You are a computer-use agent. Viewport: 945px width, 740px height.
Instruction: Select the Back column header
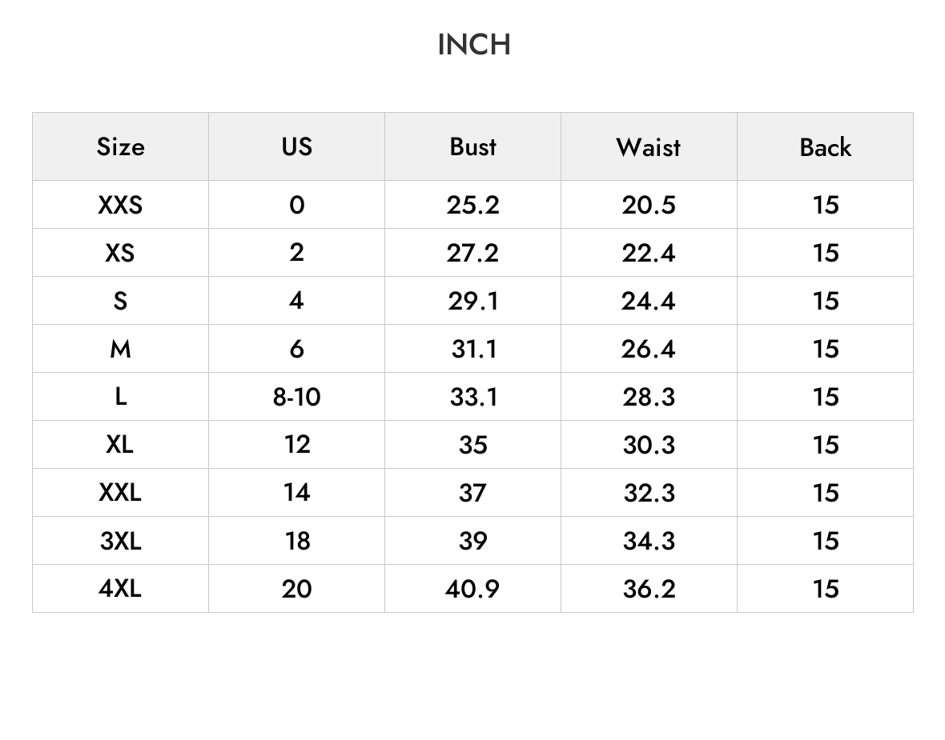click(x=825, y=147)
